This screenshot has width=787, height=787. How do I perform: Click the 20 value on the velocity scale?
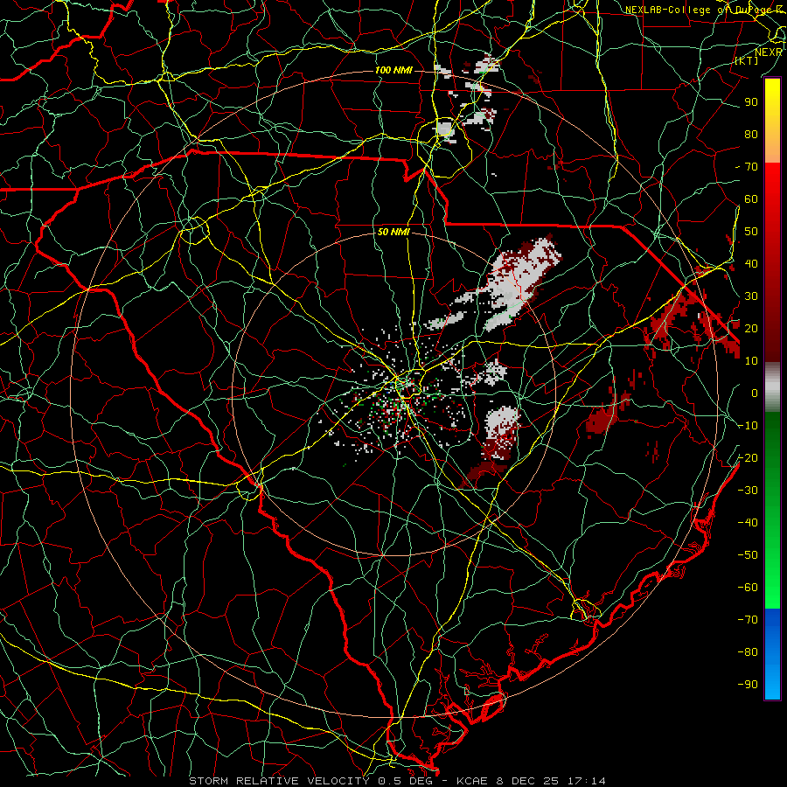coord(751,329)
